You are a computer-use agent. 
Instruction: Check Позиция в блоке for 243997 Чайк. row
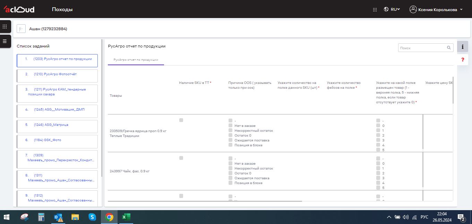pyautogui.click(x=230, y=183)
